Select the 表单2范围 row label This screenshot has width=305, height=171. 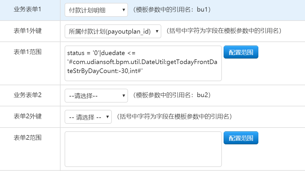click(x=28, y=138)
